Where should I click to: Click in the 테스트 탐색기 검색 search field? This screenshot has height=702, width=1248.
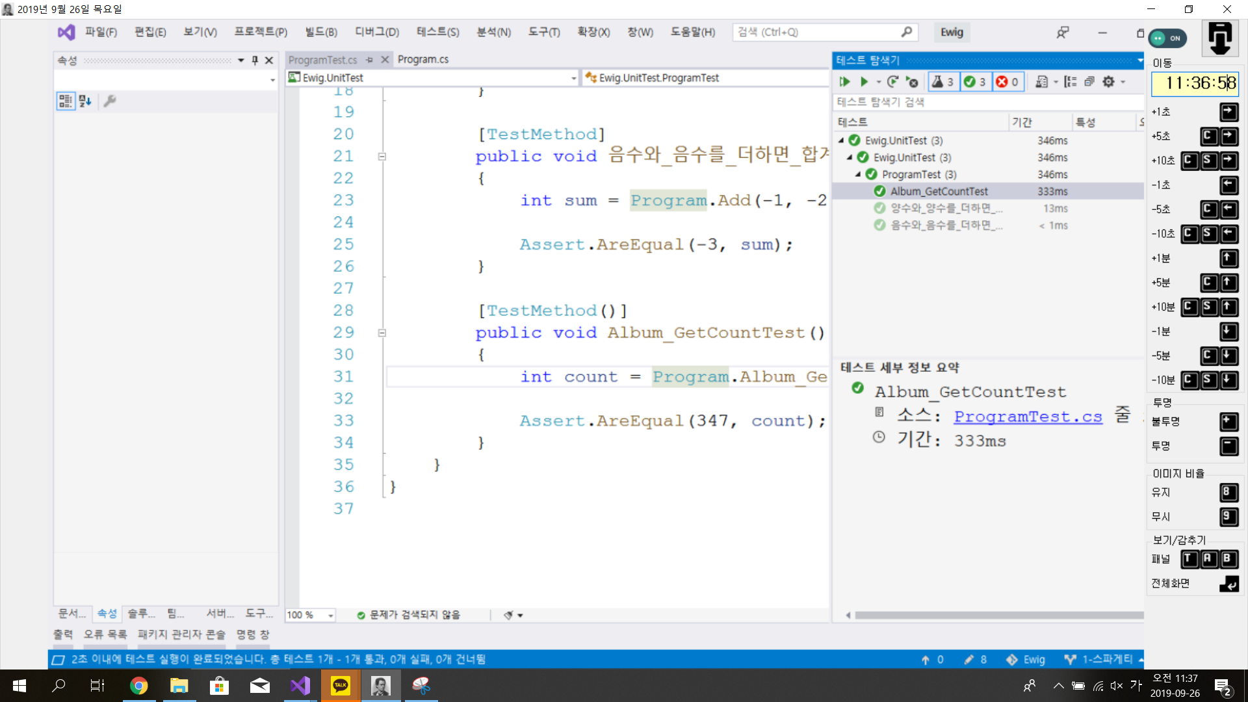(988, 102)
